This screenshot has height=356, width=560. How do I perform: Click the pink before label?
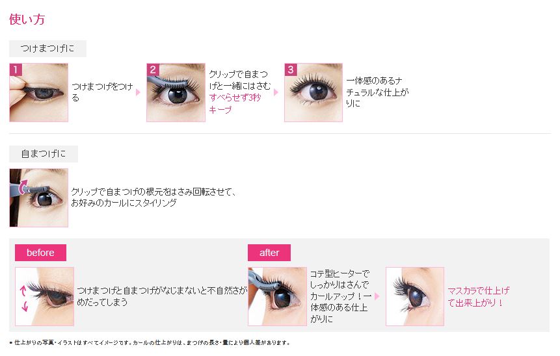(x=41, y=253)
